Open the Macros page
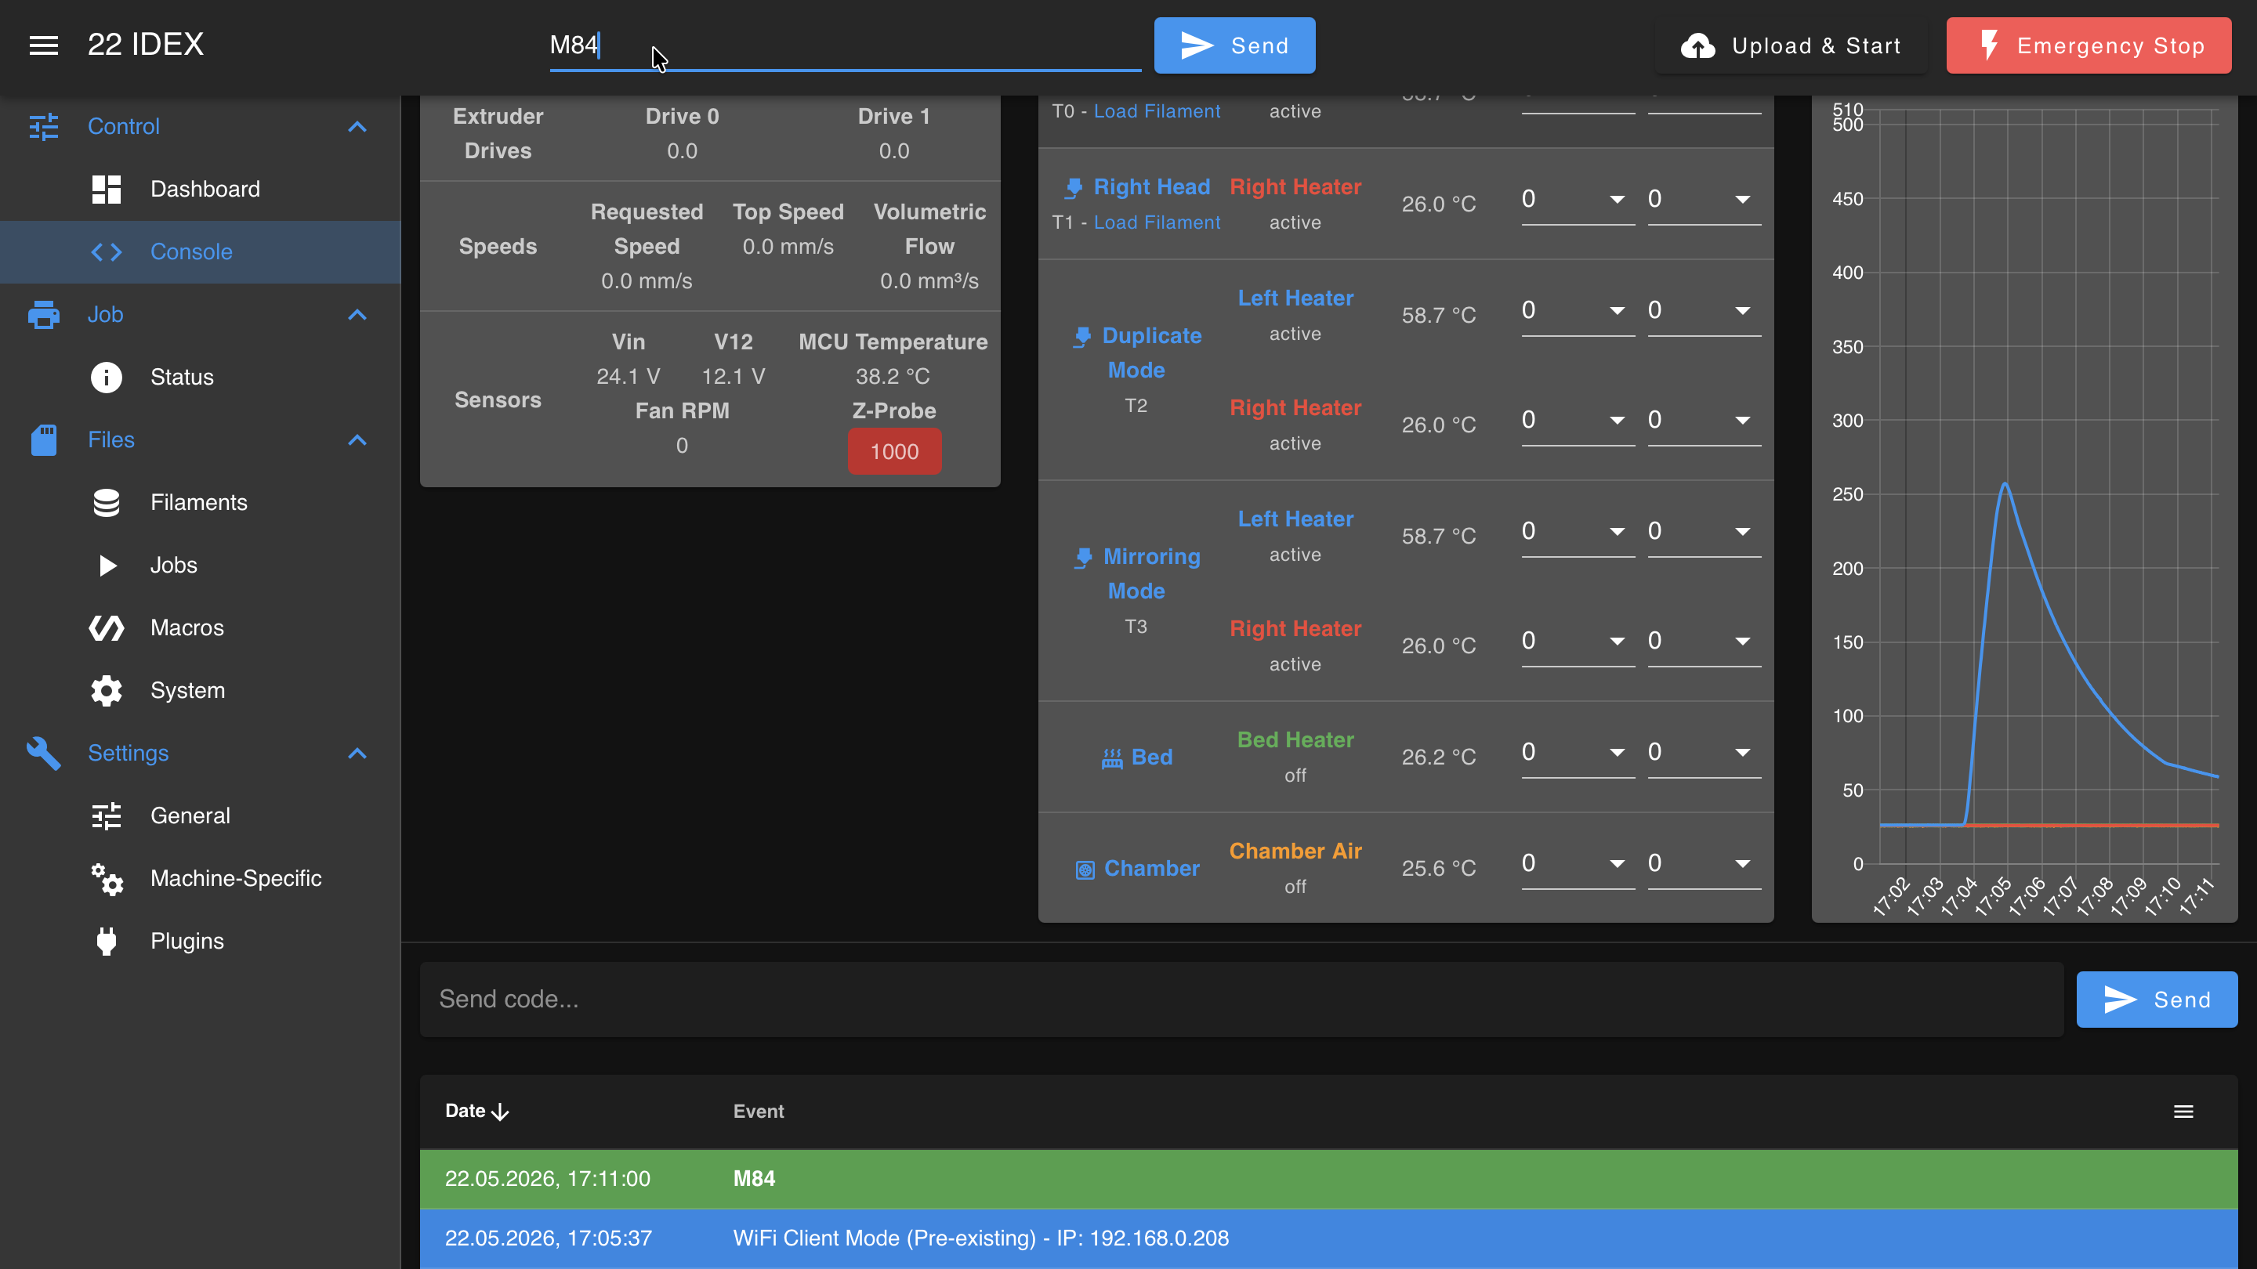 tap(201, 628)
